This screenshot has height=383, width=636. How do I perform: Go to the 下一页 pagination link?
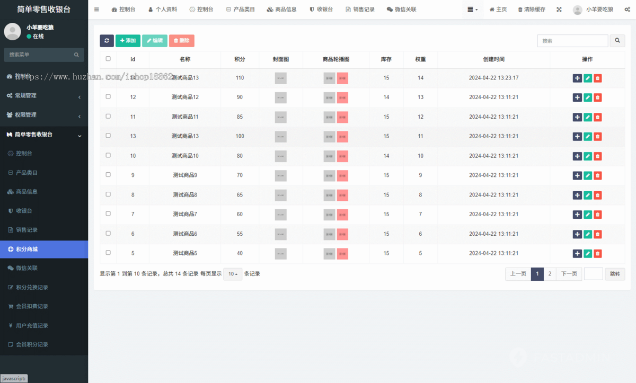pos(569,274)
